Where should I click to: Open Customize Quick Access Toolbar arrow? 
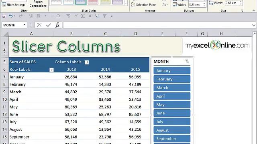point(112,16)
